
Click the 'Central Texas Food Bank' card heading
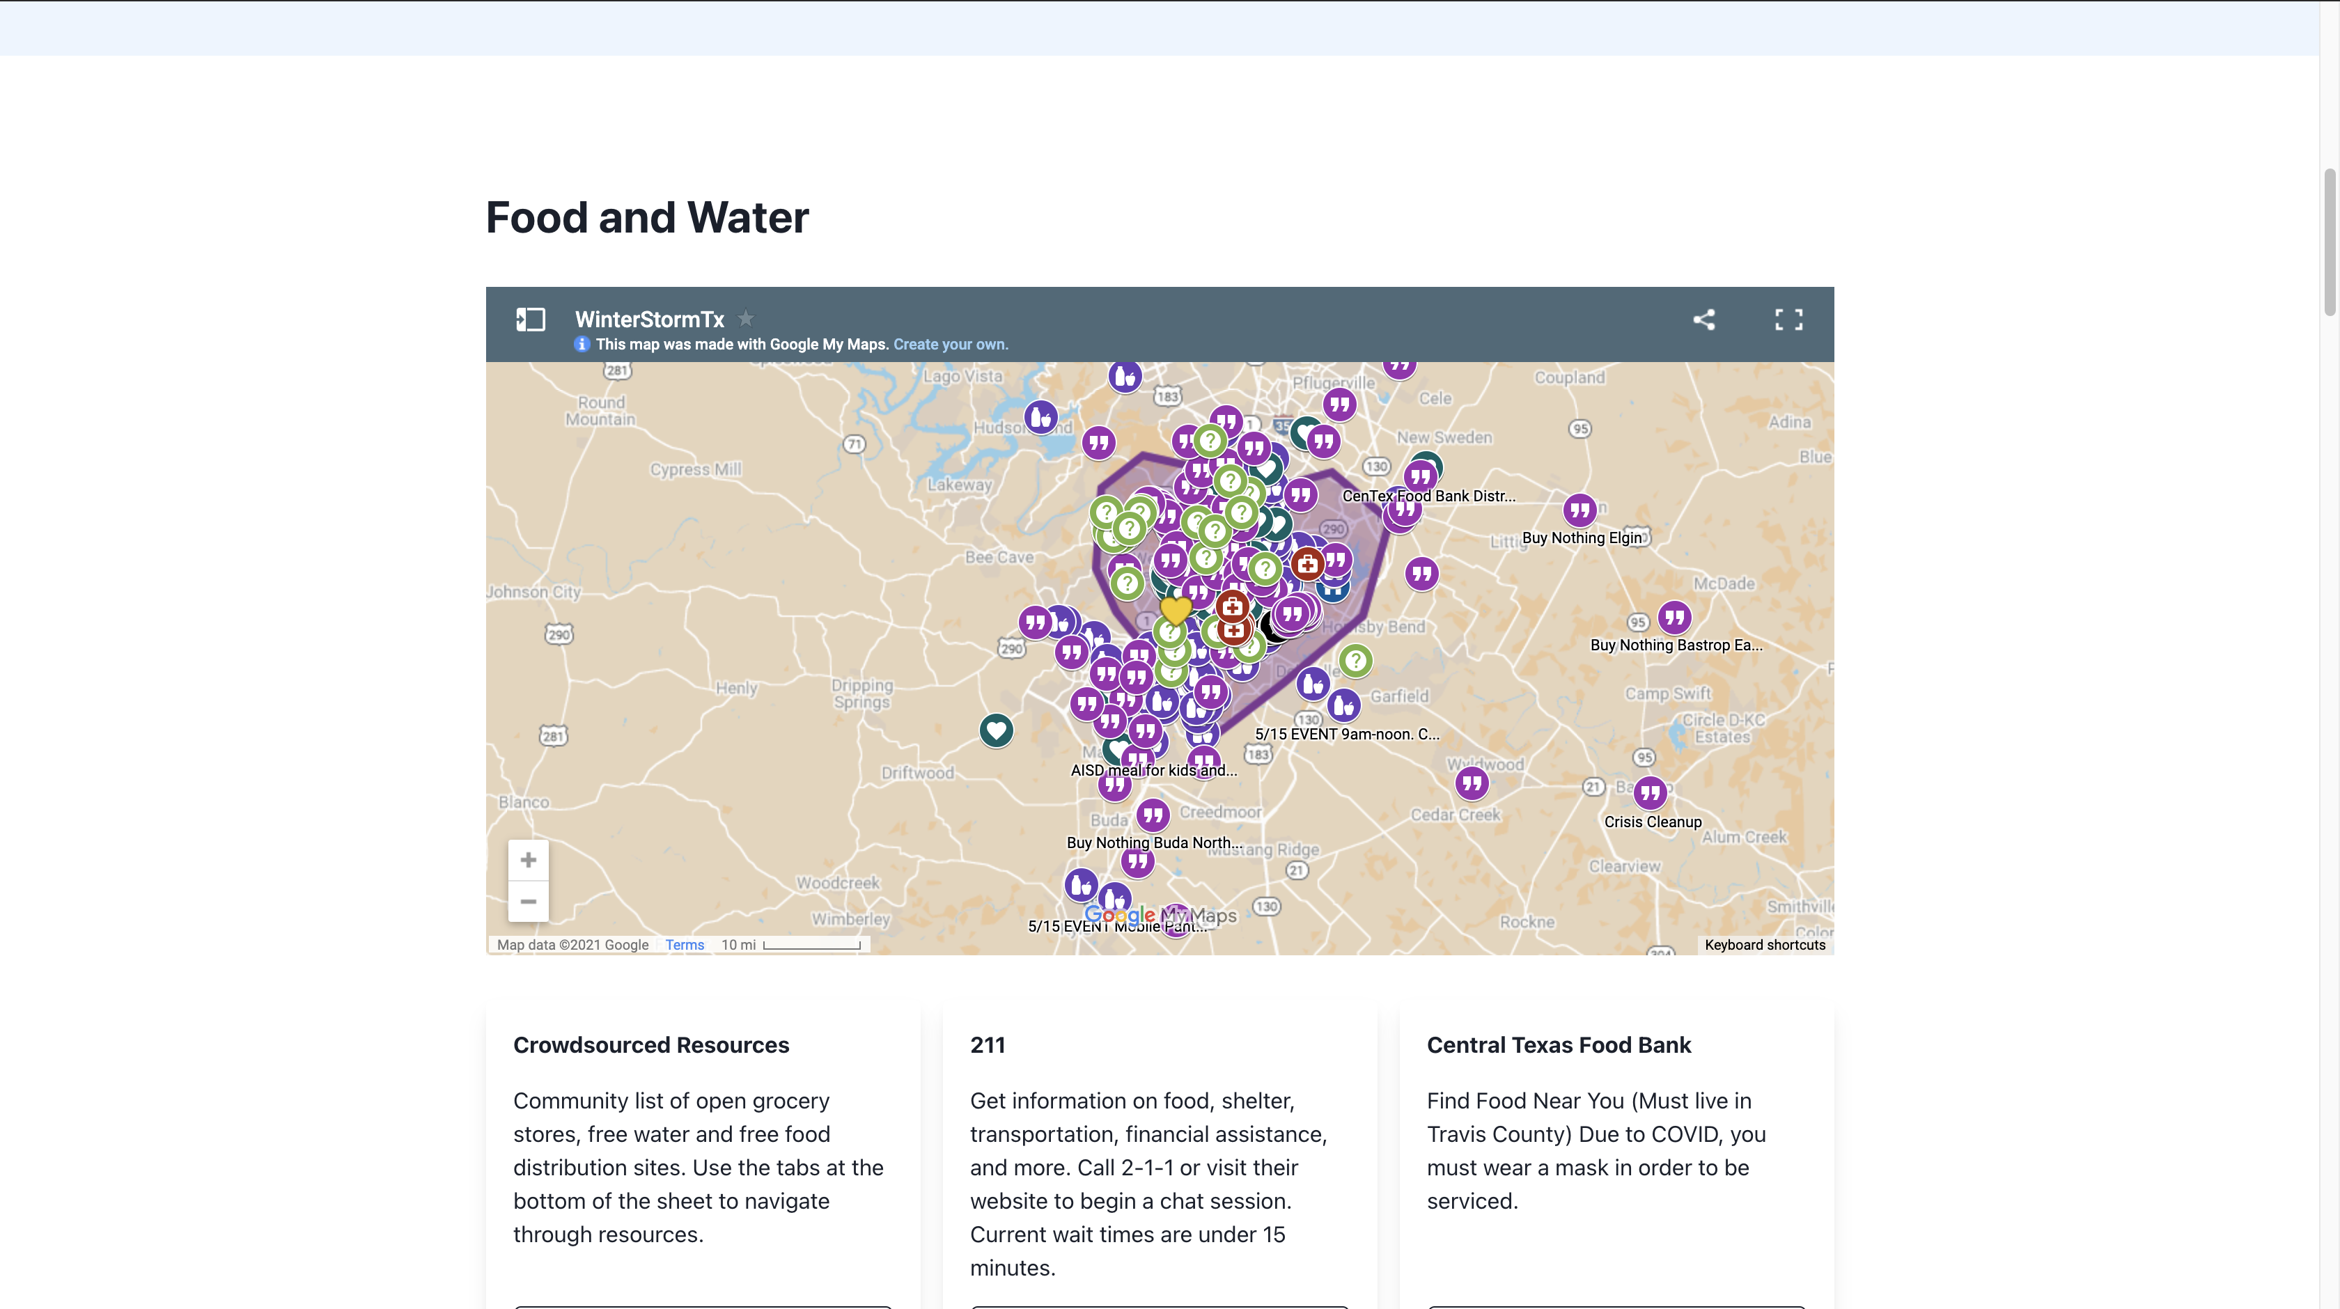1559,1044
